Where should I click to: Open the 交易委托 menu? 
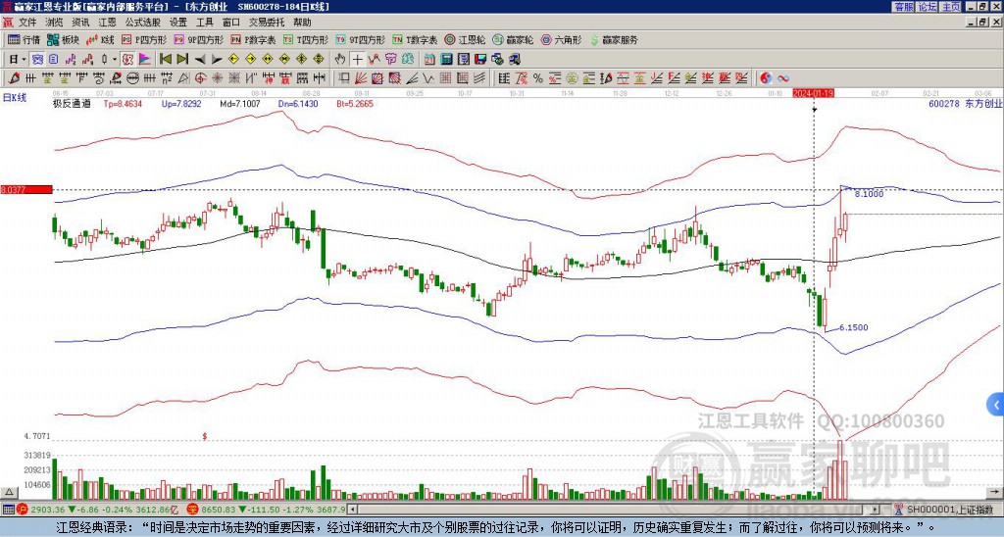[x=267, y=23]
